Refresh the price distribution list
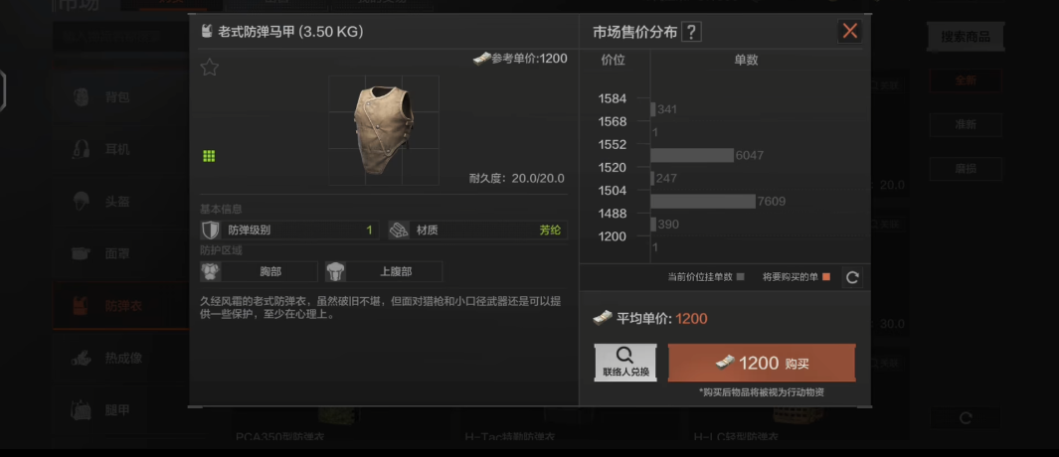This screenshot has height=457, width=1059. coord(852,277)
